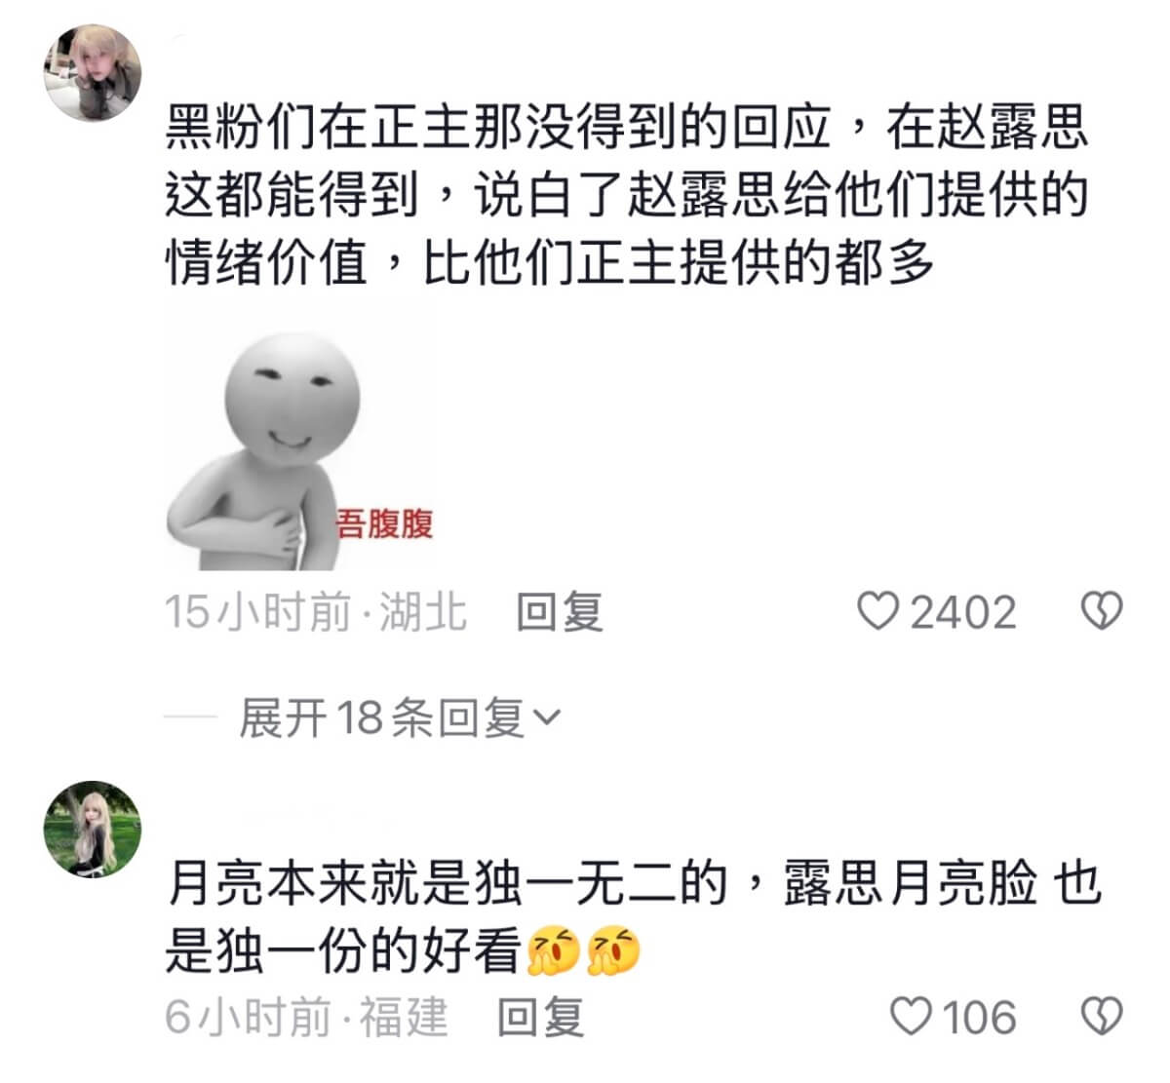The width and height of the screenshot is (1170, 1083).
Task: Reply to the 6小时前 Fujian comment
Action: click(x=541, y=1018)
